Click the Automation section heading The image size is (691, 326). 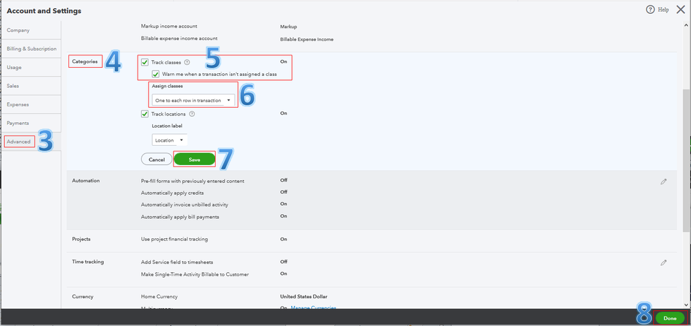click(86, 180)
